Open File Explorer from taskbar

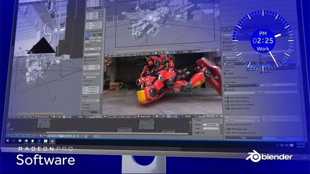coord(20,141)
